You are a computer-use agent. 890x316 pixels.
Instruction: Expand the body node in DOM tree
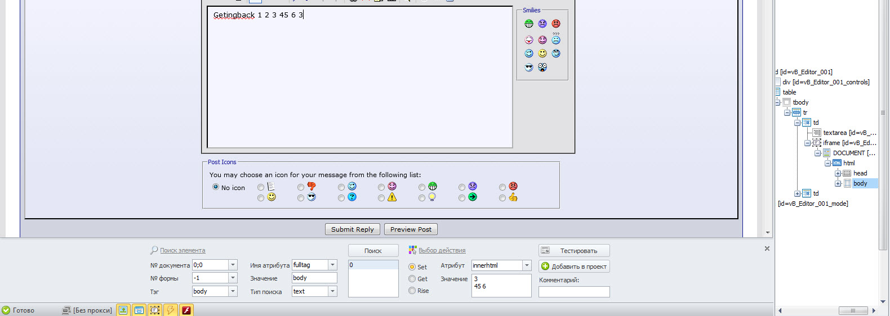click(838, 183)
